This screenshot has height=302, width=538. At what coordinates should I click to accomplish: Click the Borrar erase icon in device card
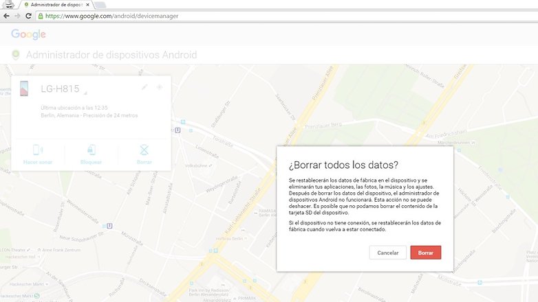144,150
